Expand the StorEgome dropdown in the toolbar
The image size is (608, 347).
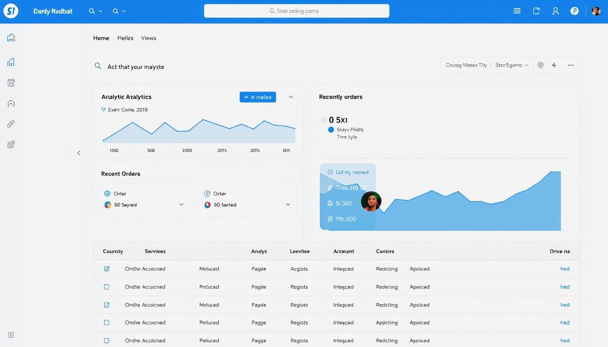[512, 65]
